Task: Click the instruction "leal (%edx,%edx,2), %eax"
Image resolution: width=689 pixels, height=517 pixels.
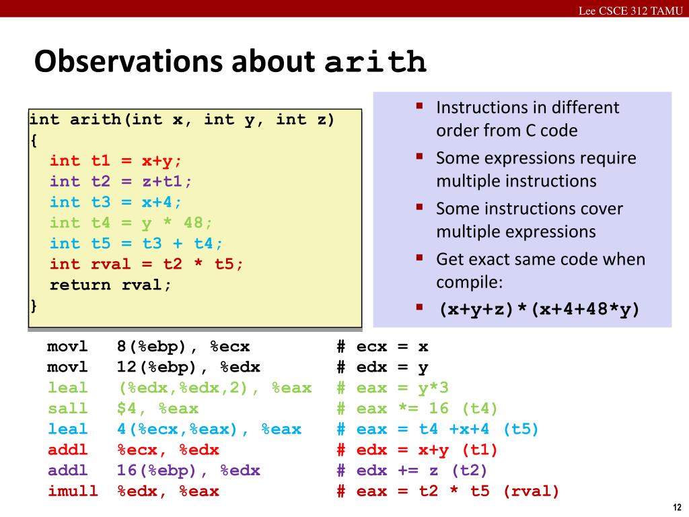Action: tap(179, 388)
